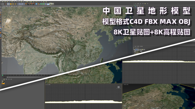The height and width of the screenshot is (109, 195).
Task: Select the Spline Pen tool icon
Action: [x=39, y=4]
